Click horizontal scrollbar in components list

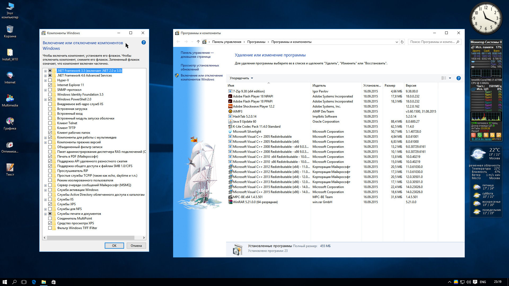pos(90,238)
